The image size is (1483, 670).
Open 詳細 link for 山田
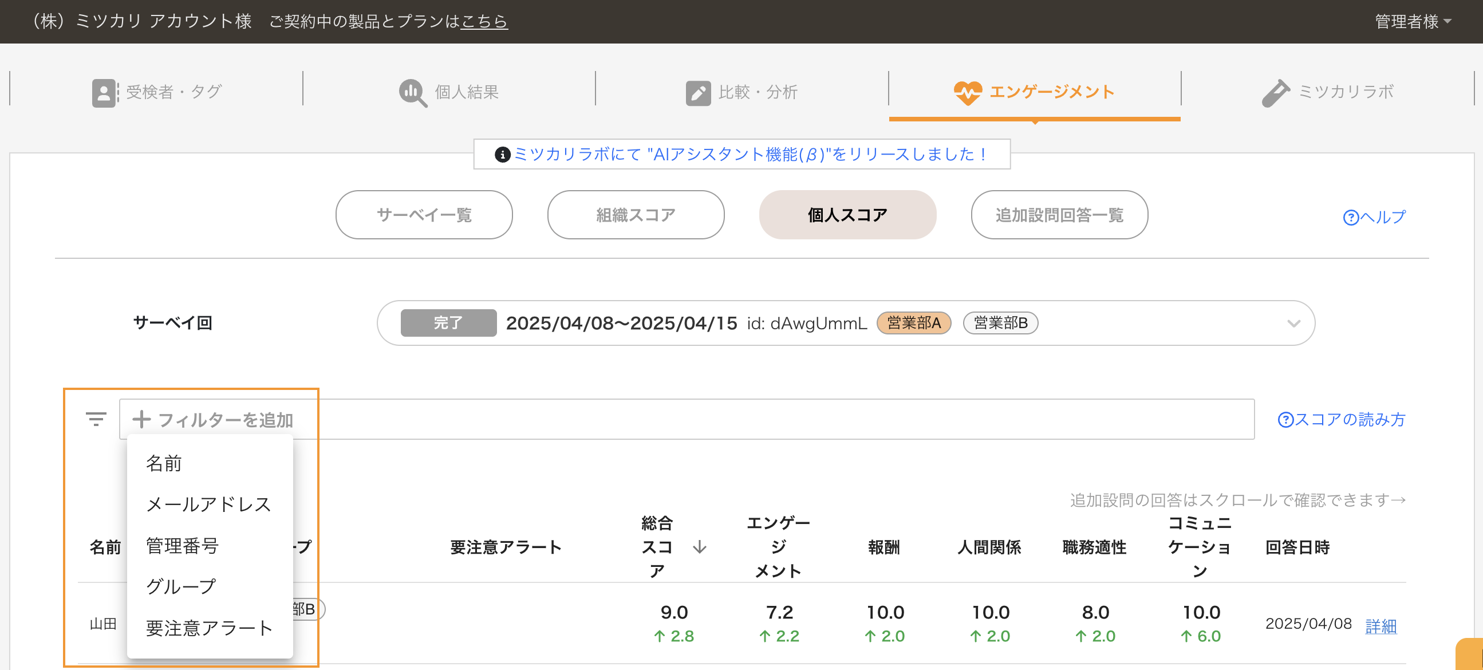click(1381, 626)
